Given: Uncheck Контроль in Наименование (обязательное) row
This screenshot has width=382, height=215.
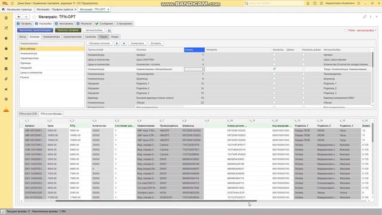Looking at the screenshot, I should [275, 69].
